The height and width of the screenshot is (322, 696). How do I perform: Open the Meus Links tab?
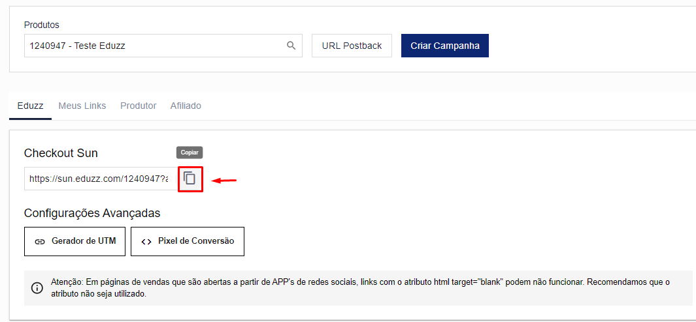(x=82, y=106)
